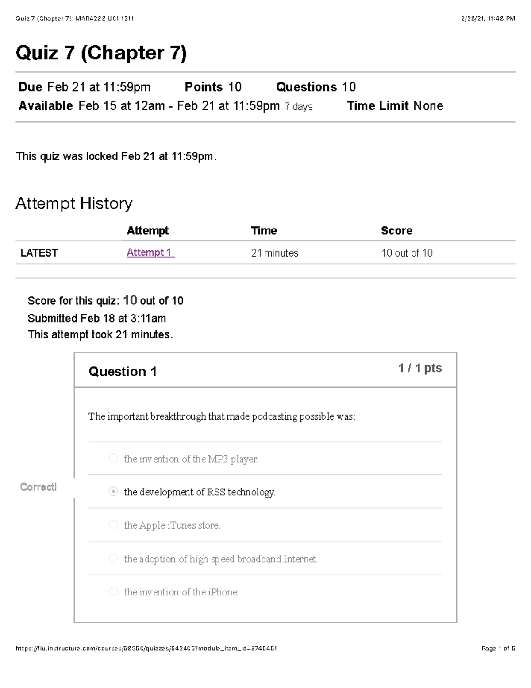The image size is (531, 688).
Task: Select "the development of RSS technology" radio button
Action: coord(113,491)
